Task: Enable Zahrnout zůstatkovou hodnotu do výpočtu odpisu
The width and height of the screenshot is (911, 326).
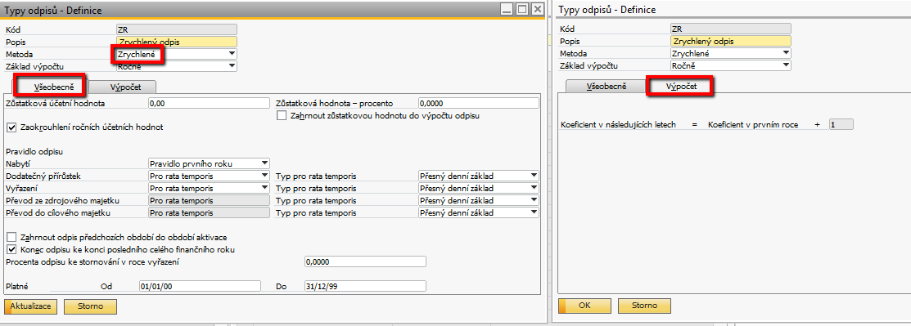Action: click(282, 115)
